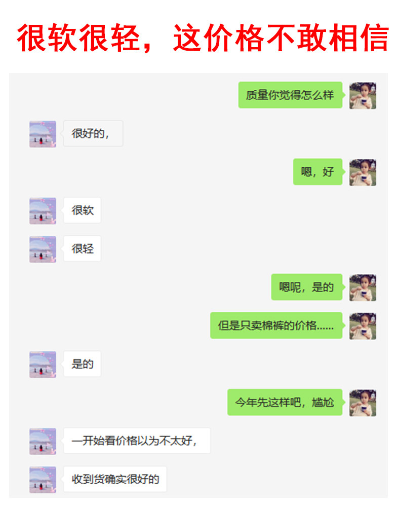The image size is (400, 507).
Task: Click avatar next to '是的' message
Action: point(43,365)
